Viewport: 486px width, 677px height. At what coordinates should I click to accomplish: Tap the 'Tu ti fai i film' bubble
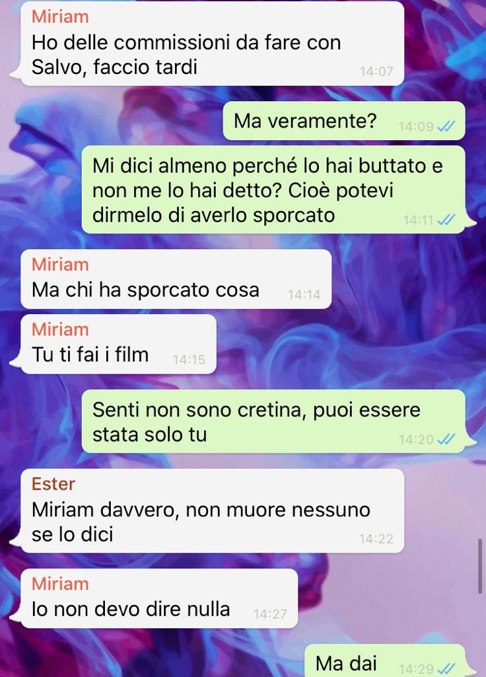[x=118, y=344]
